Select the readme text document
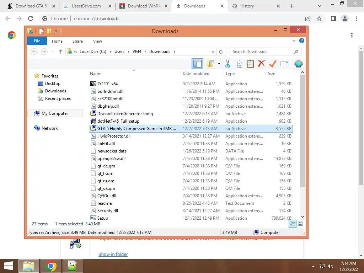Viewport: 364px width, 273px height. tap(191, 203)
